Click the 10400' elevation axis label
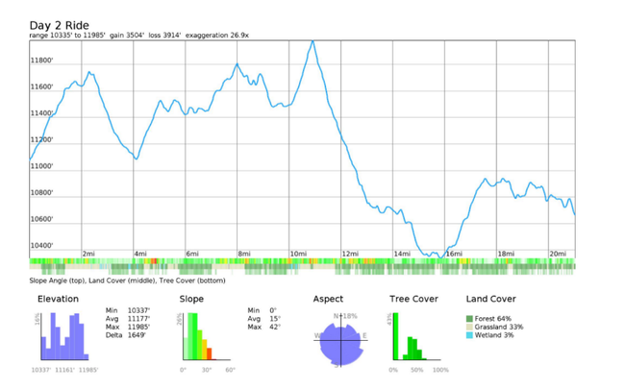625x390 pixels. (41, 246)
